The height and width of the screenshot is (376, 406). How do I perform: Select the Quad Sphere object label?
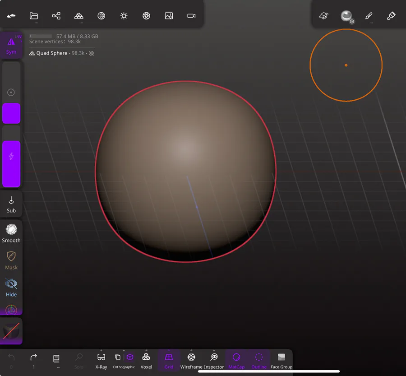(52, 53)
